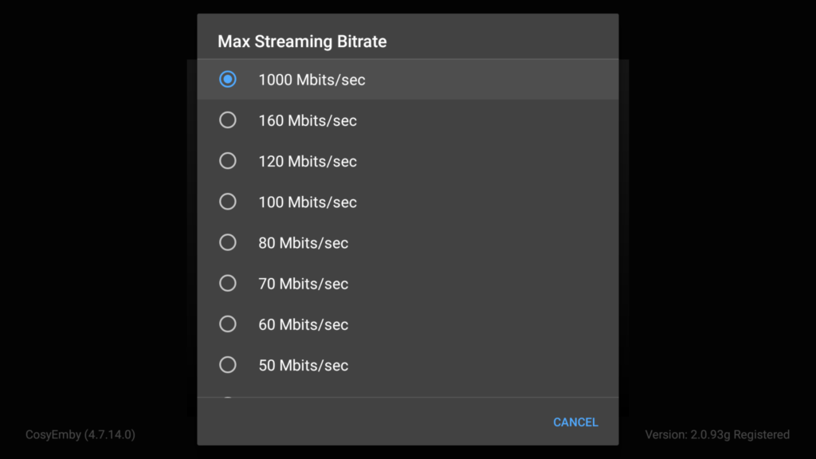Enable the 100 Mbits/sec radio option

pos(228,202)
